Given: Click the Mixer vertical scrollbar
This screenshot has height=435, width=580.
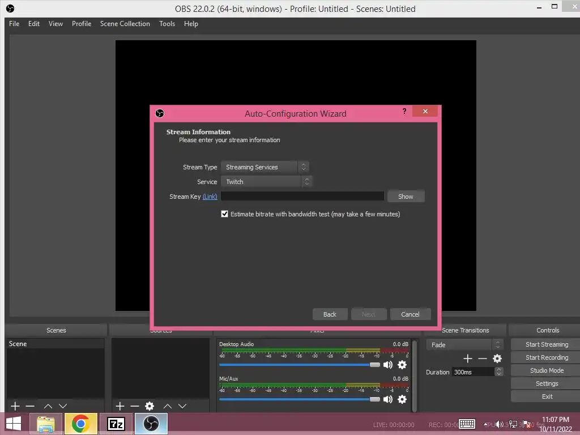Looking at the screenshot, I should coord(415,376).
